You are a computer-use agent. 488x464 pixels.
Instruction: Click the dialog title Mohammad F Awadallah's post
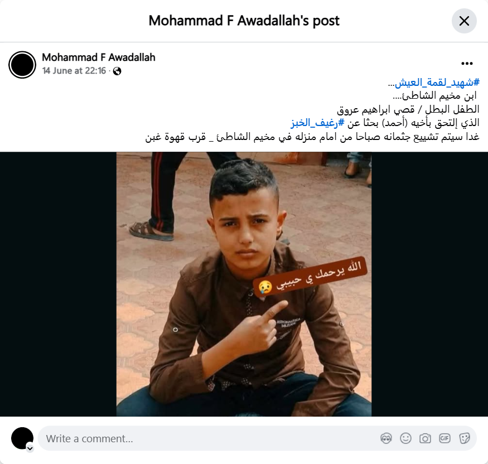[x=244, y=21]
